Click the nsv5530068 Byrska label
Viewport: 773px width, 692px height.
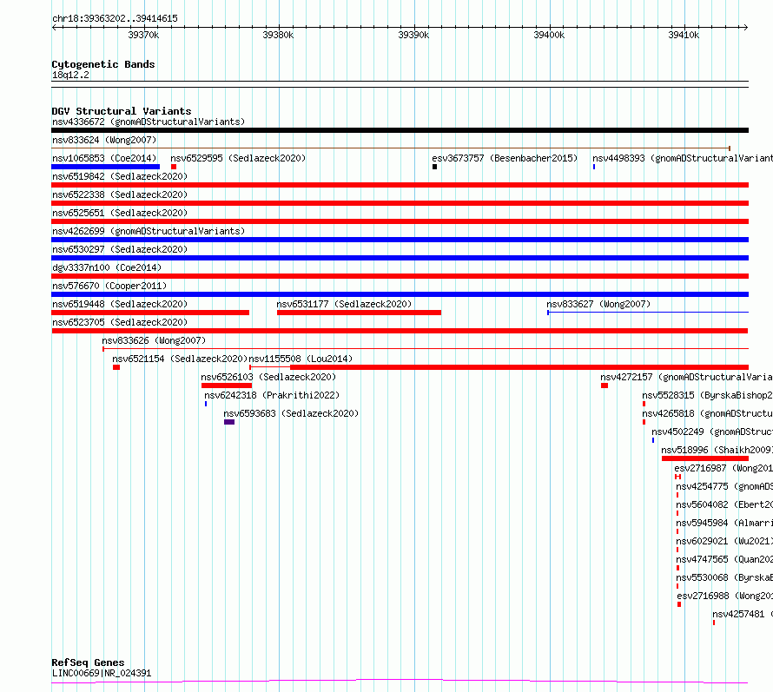(724, 577)
